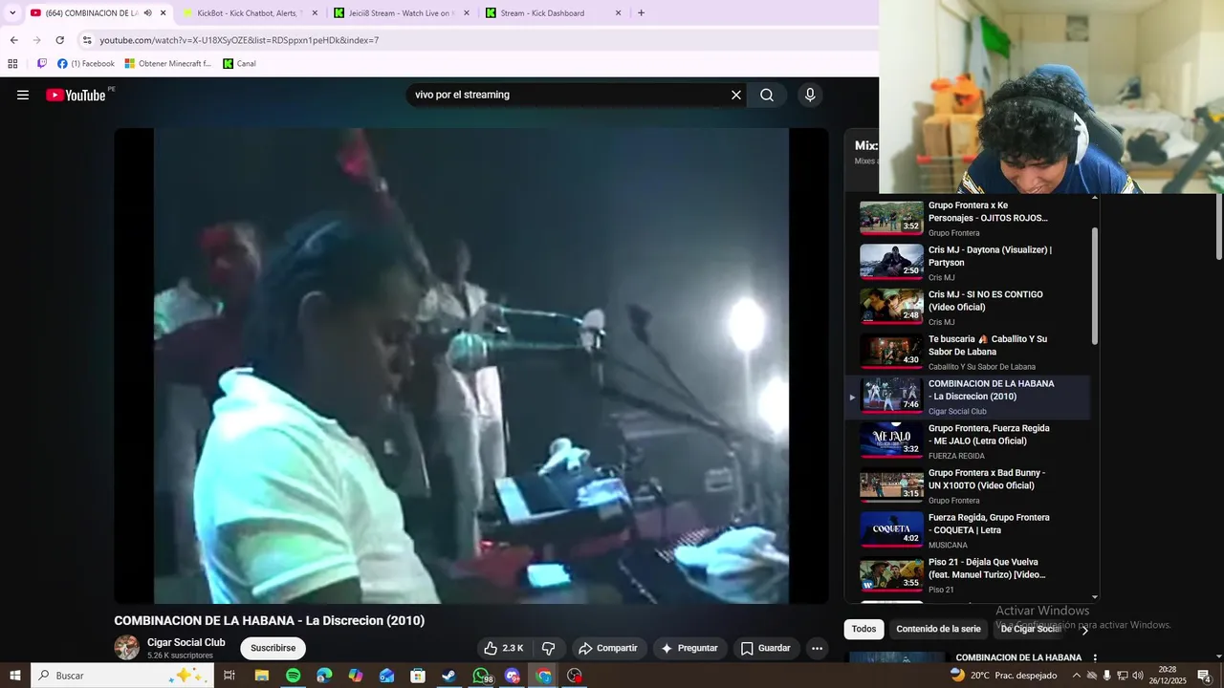The height and width of the screenshot is (688, 1224).
Task: Click the address bar URL
Action: 239,40
